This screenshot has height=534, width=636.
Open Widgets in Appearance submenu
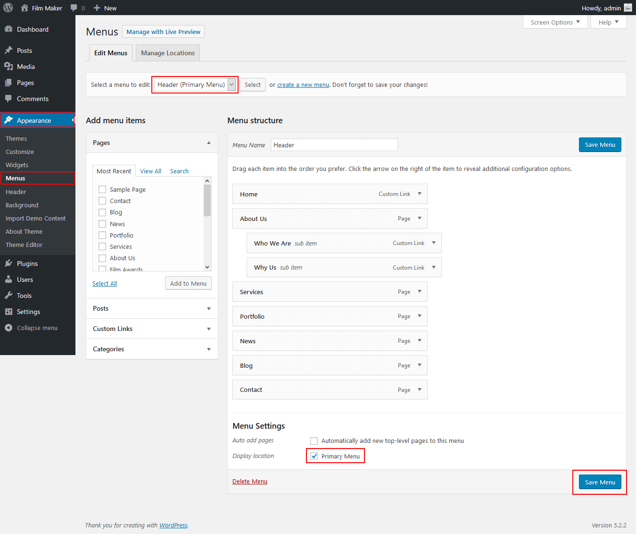(x=17, y=165)
